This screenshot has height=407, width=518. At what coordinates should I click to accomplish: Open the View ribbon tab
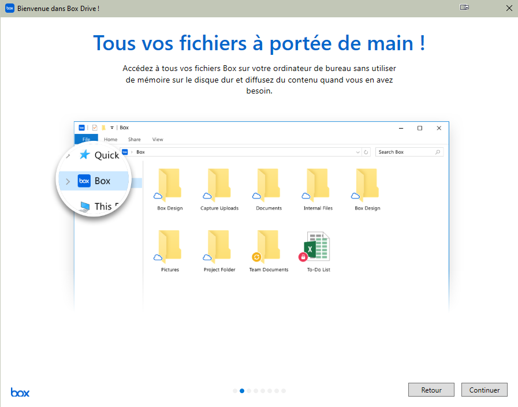[x=158, y=139]
